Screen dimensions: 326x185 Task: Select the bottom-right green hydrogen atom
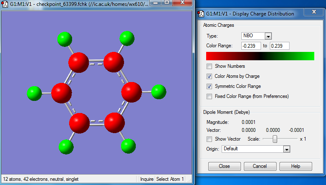tap(128, 146)
